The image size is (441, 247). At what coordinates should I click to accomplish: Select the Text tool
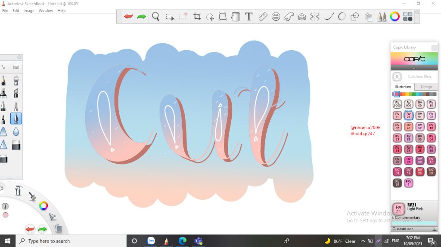coord(248,17)
